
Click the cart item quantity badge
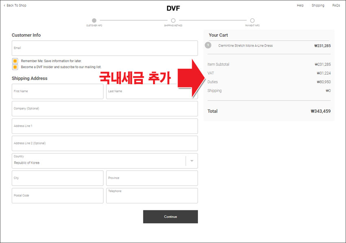tap(208, 45)
